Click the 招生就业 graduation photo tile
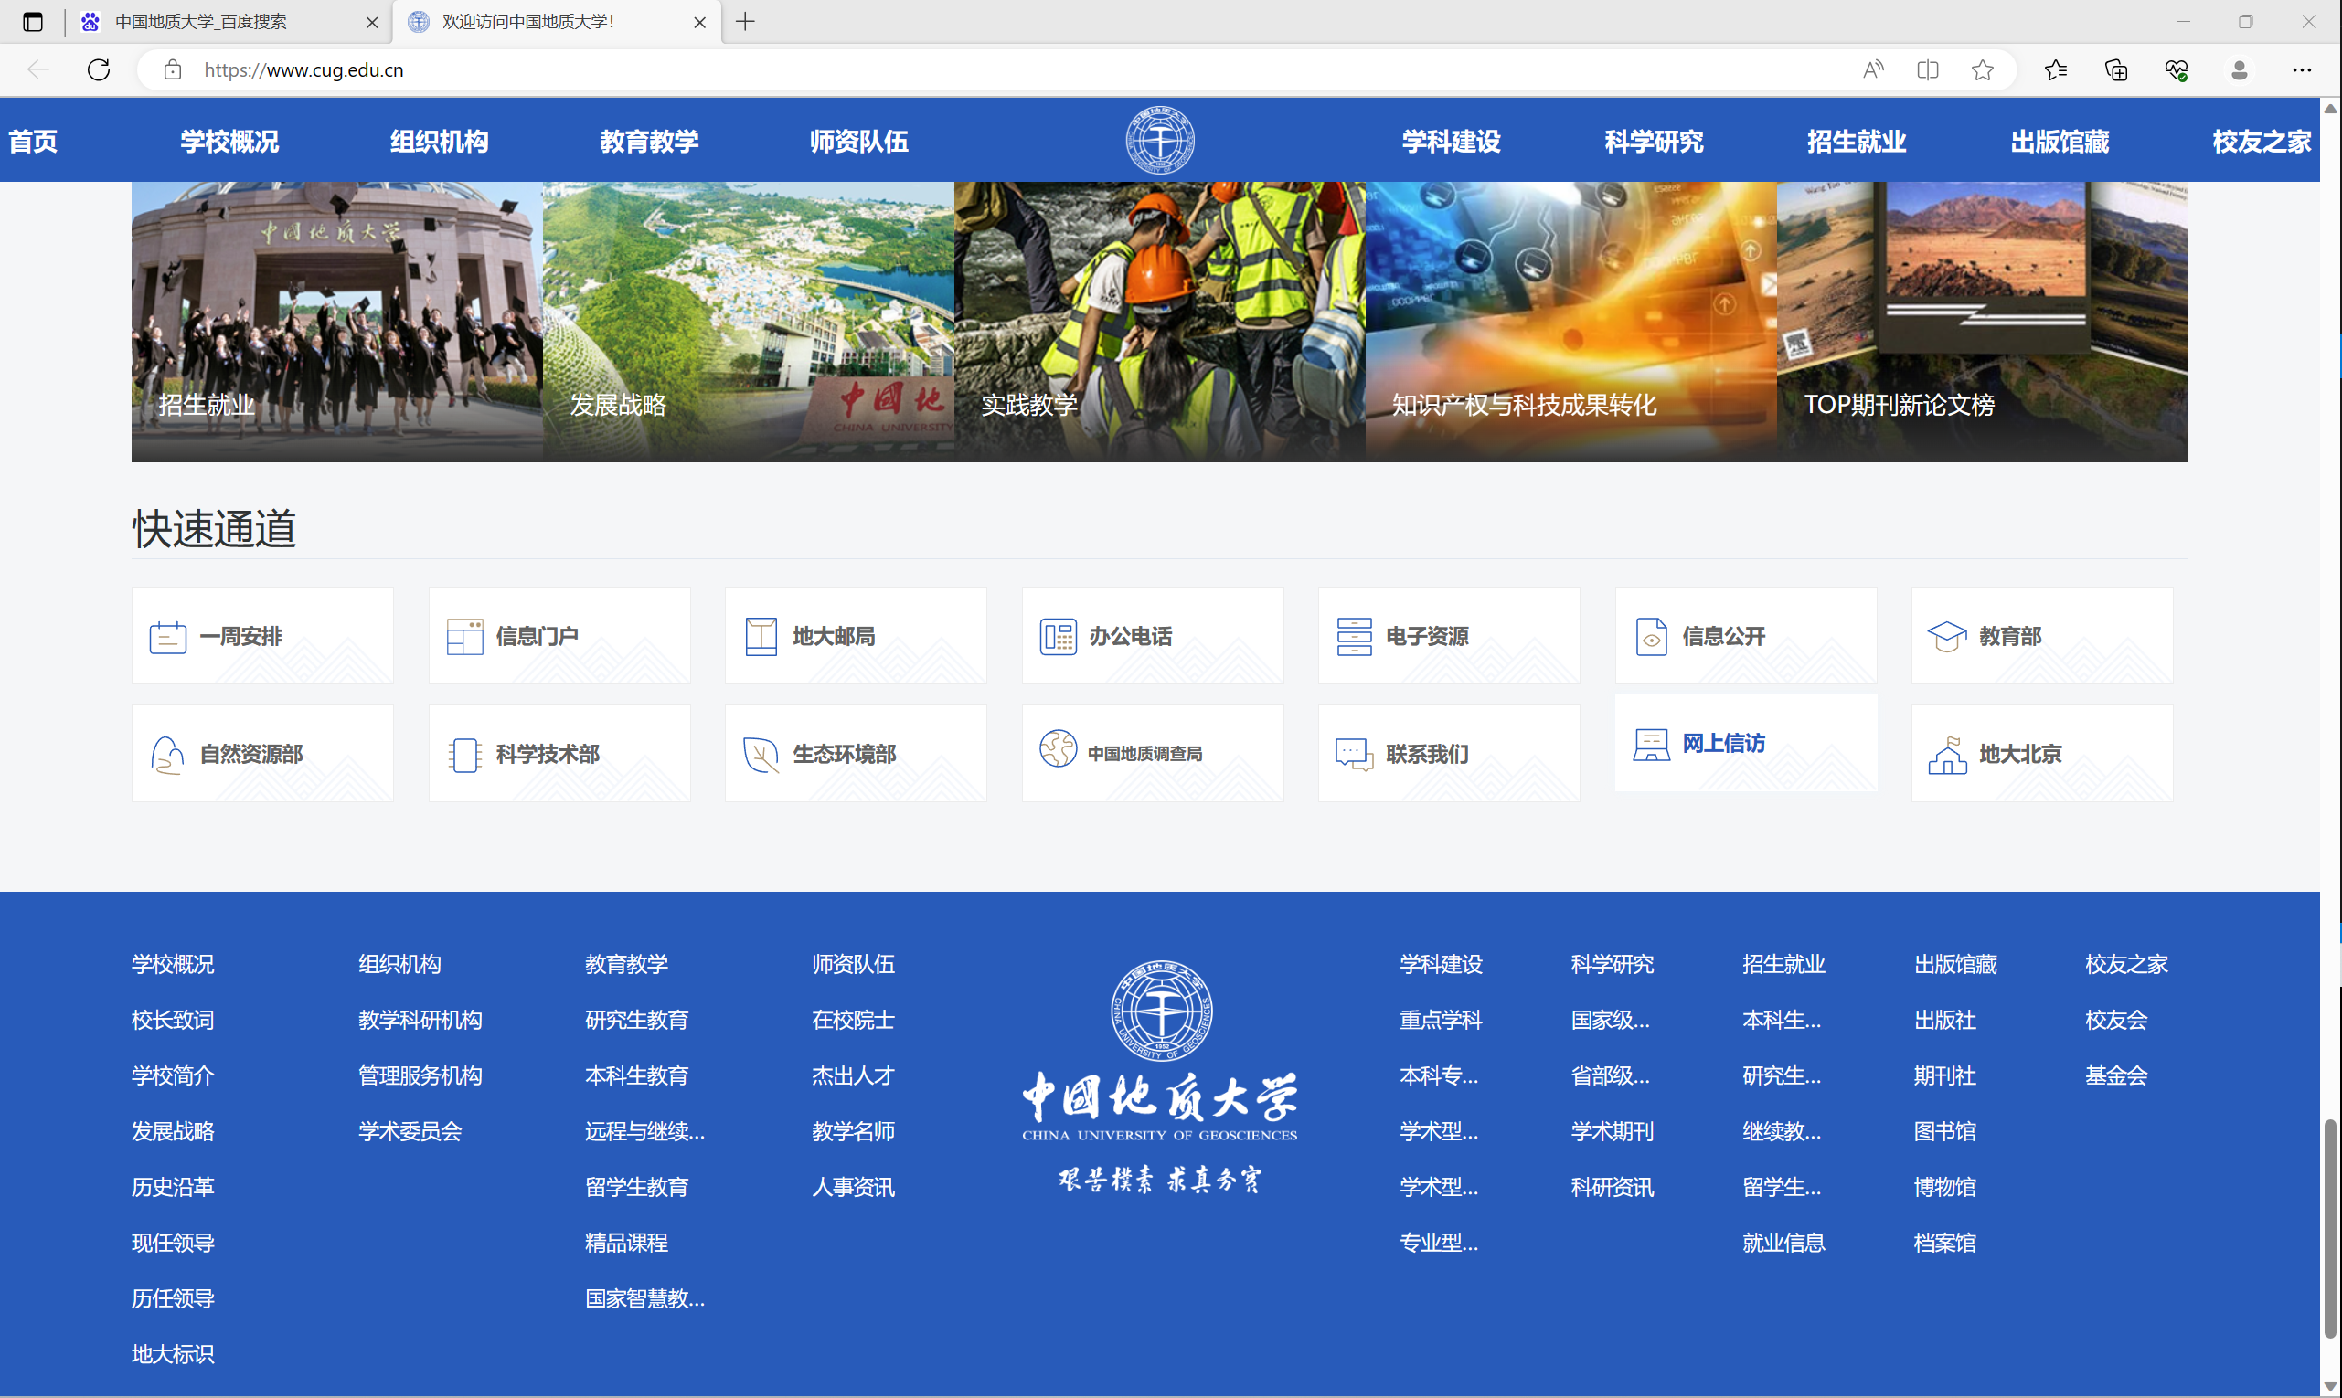The image size is (2342, 1398). pos(336,322)
